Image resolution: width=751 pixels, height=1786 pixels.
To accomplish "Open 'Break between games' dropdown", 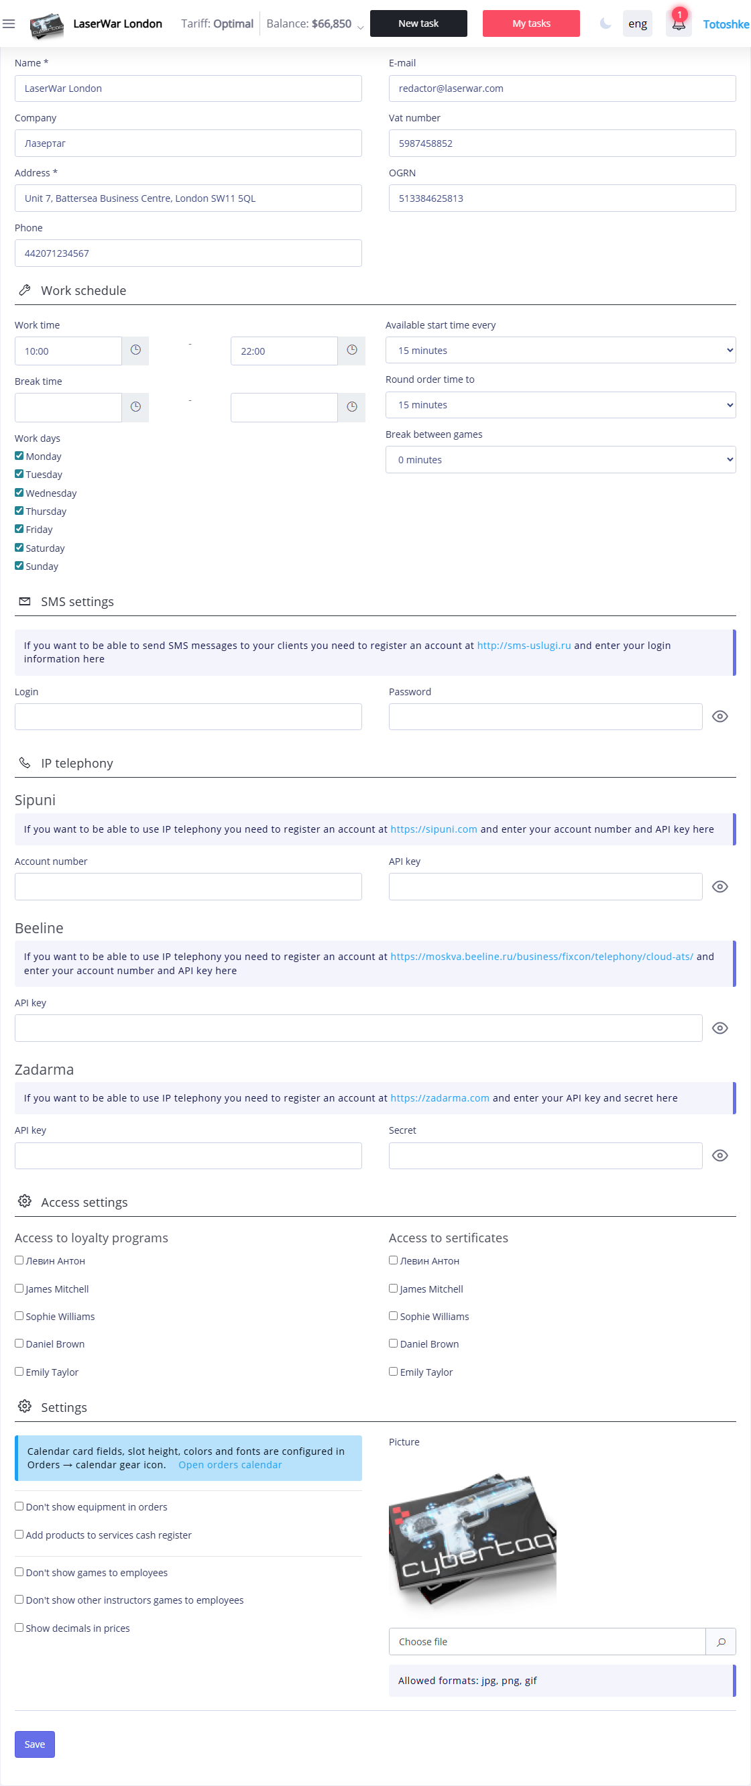I will (x=561, y=460).
